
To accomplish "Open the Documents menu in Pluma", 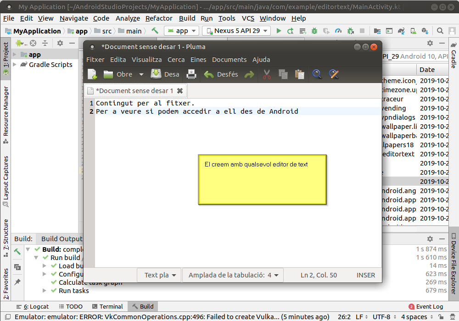I will (x=229, y=60).
